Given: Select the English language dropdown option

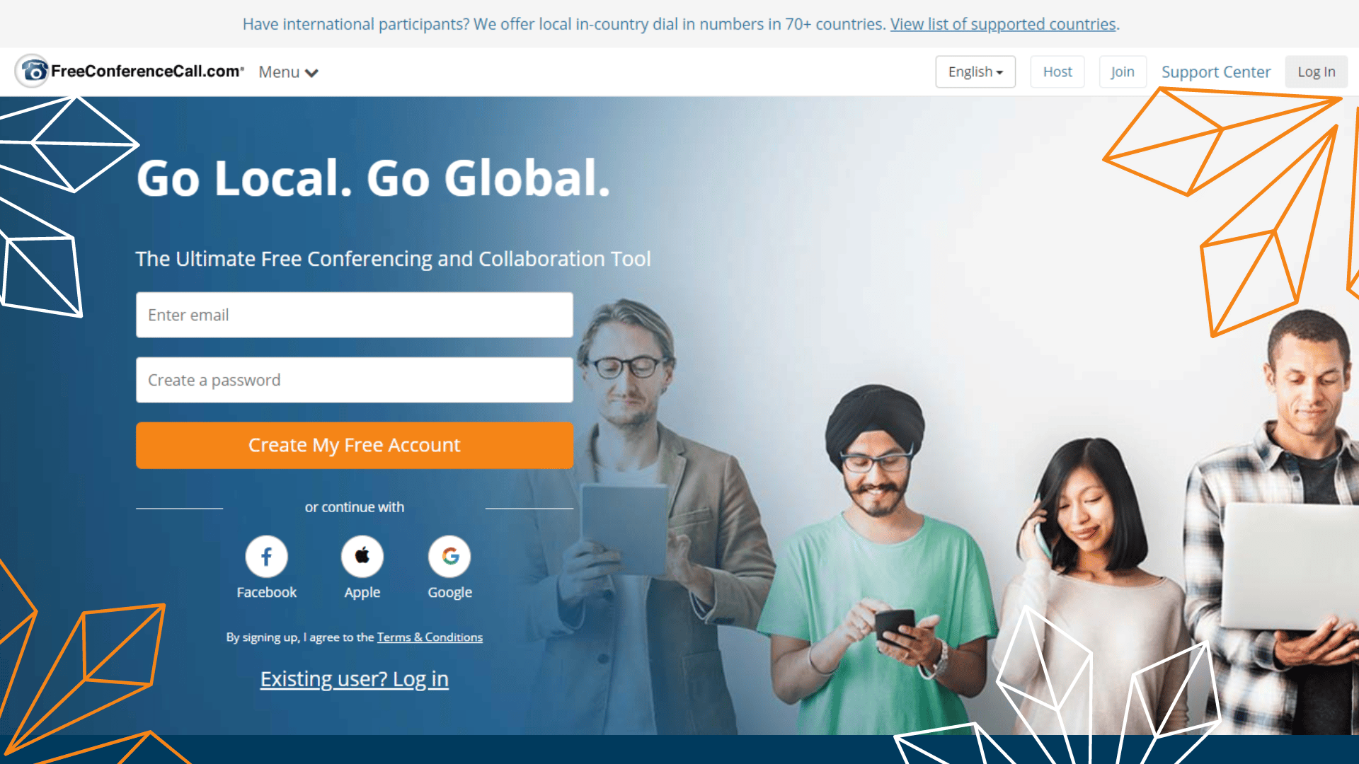Looking at the screenshot, I should [975, 71].
